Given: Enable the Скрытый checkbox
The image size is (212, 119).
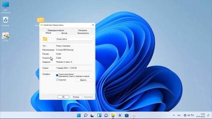Looking at the screenshot, I should tap(57, 80).
